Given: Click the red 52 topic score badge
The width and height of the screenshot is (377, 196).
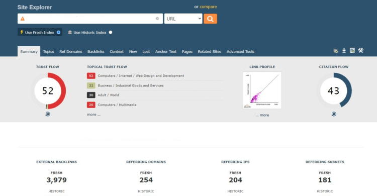Looking at the screenshot, I should click(x=91, y=76).
